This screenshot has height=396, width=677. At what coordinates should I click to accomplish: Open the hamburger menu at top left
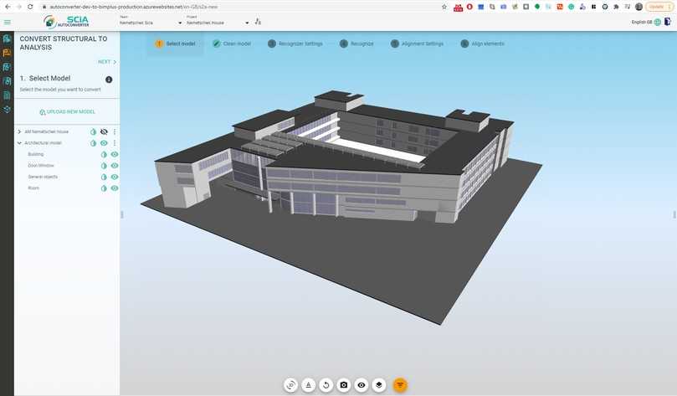[x=8, y=22]
